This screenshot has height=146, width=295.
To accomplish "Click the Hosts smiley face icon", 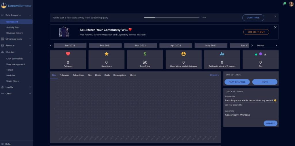I will tap(184, 54).
